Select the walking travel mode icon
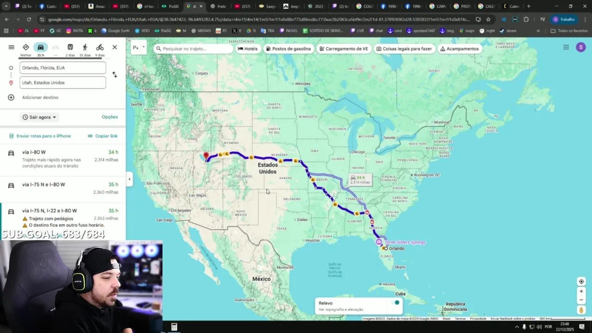The image size is (592, 333). click(x=85, y=47)
